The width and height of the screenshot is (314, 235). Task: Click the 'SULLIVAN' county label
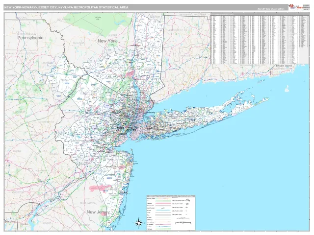tap(78, 43)
